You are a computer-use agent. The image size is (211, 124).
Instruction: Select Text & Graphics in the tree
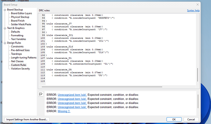16,28
